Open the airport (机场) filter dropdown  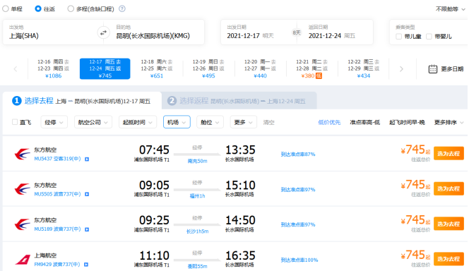tap(177, 122)
